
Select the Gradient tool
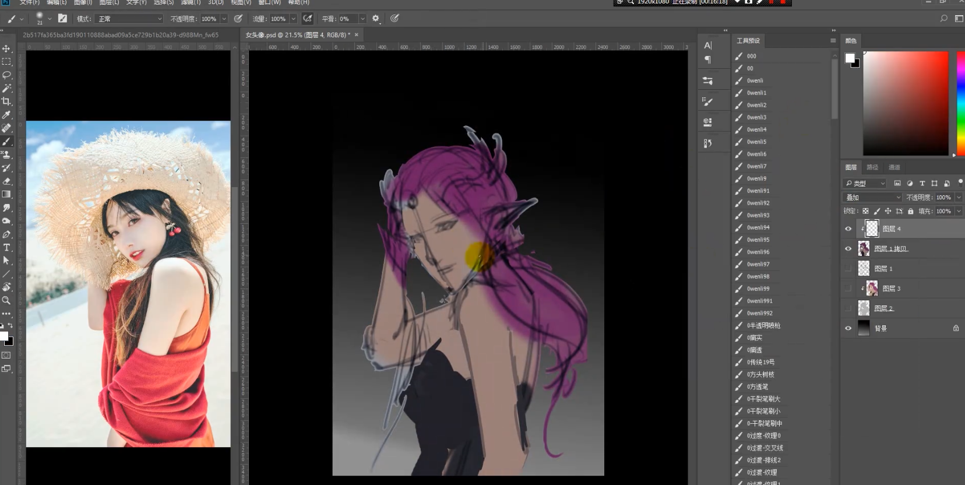pyautogui.click(x=6, y=195)
